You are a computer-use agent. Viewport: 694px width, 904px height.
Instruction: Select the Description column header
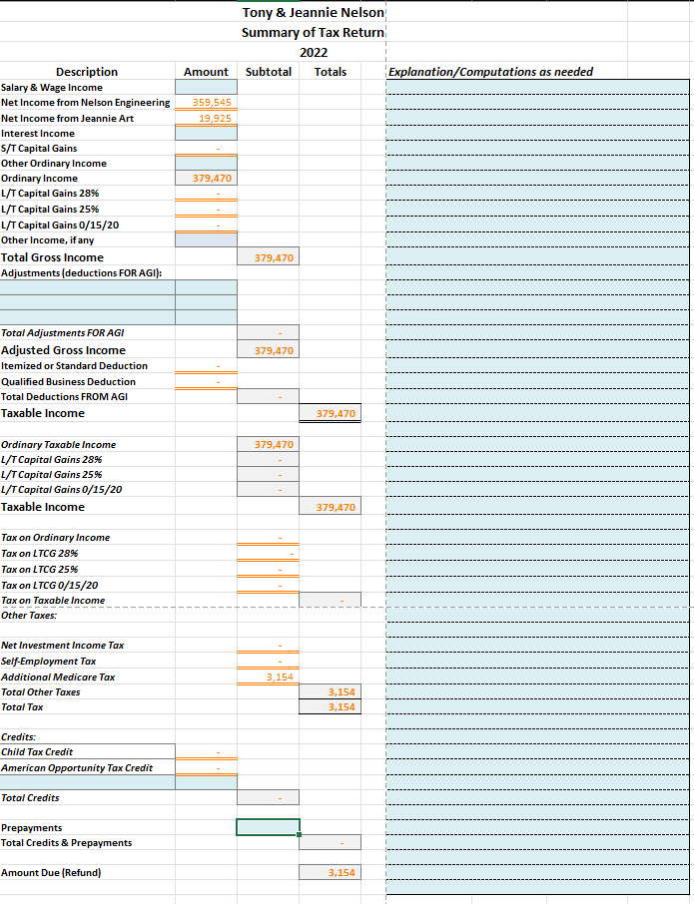pyautogui.click(x=87, y=72)
